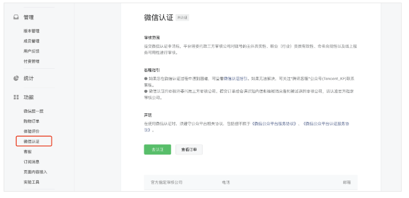
Task: Click the 统计 pie chart icon
Action: 16,78
